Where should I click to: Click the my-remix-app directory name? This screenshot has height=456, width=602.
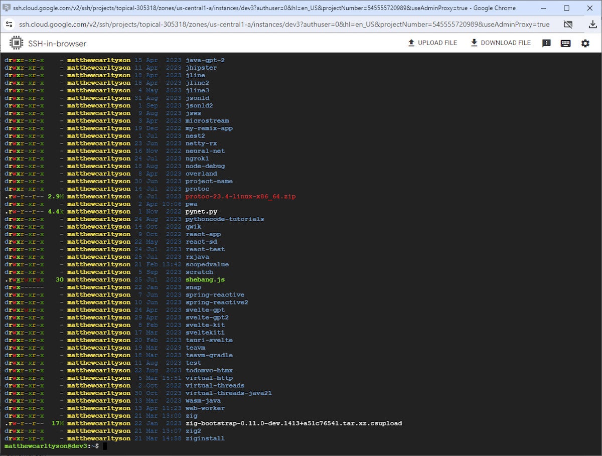(209, 128)
